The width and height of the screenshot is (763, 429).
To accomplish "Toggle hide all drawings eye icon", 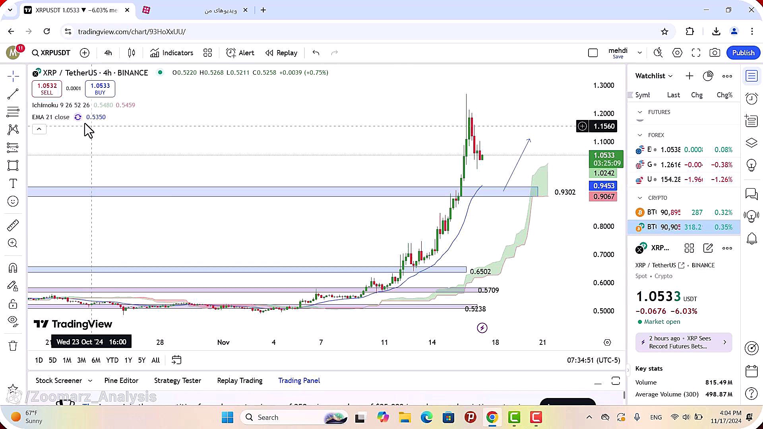I will 13,321.
